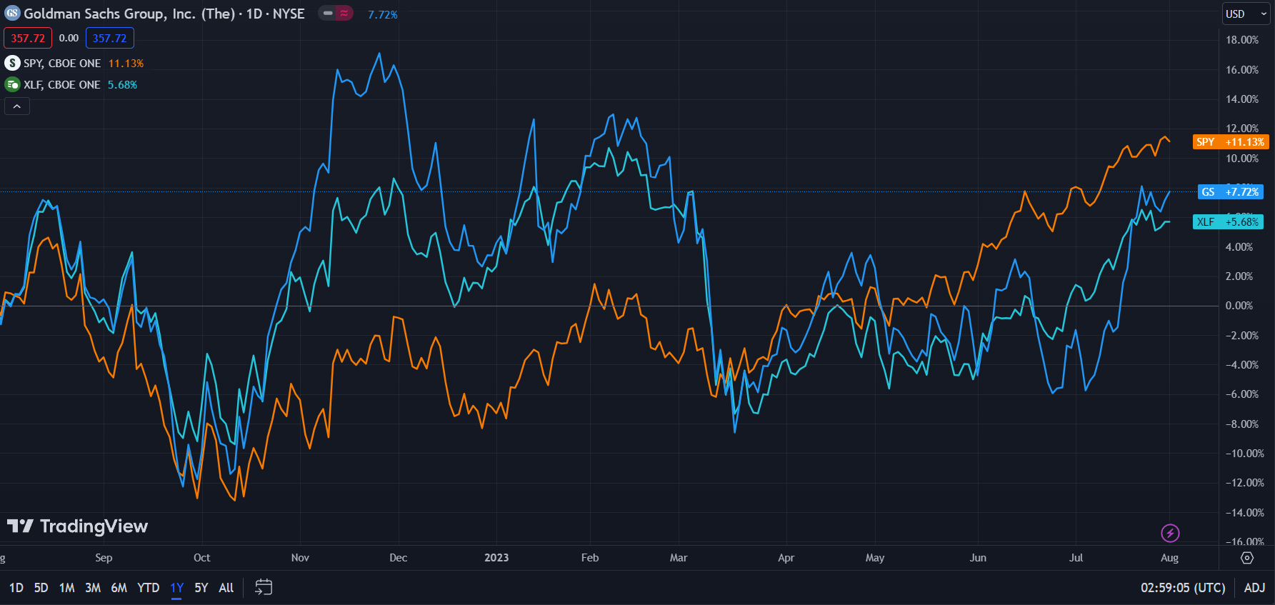Click the 5.68% XLF legend value
Image resolution: width=1275 pixels, height=605 pixels.
[122, 85]
